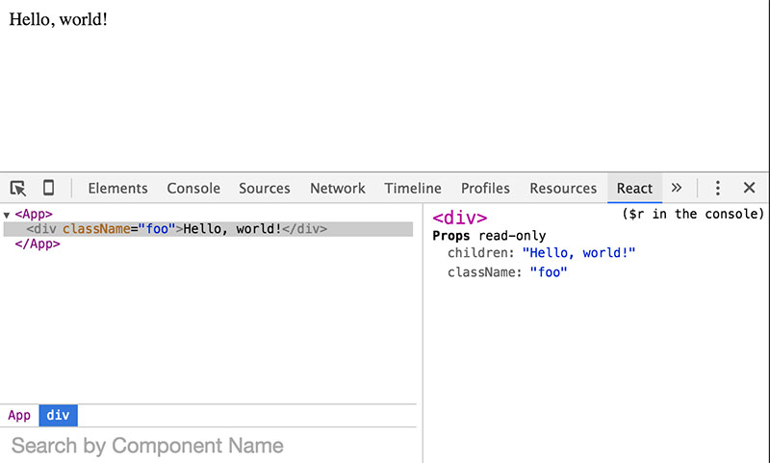Switch to the Resources tab
The image size is (770, 463).
click(563, 189)
